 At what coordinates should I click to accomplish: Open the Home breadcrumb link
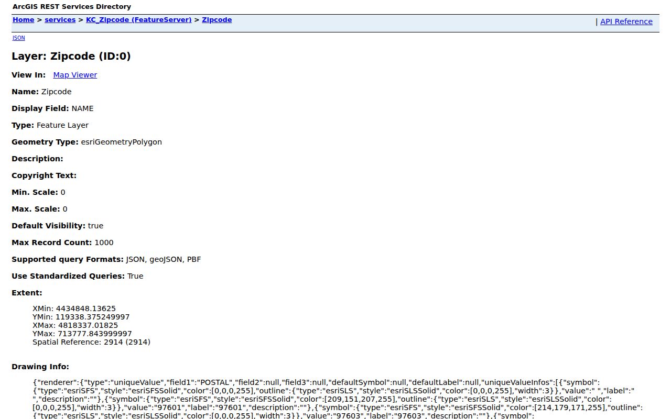tap(23, 20)
